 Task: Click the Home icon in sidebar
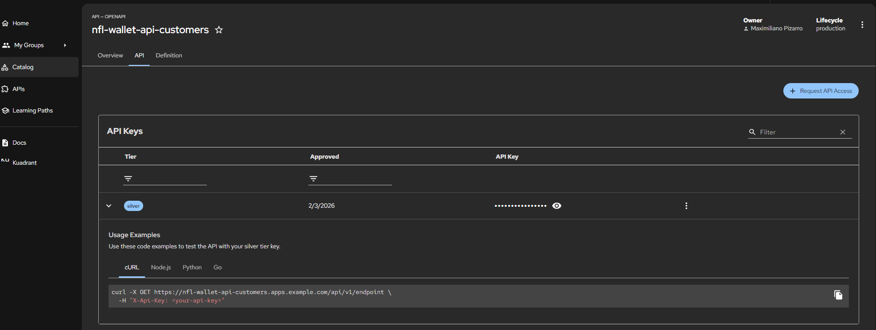(x=6, y=23)
